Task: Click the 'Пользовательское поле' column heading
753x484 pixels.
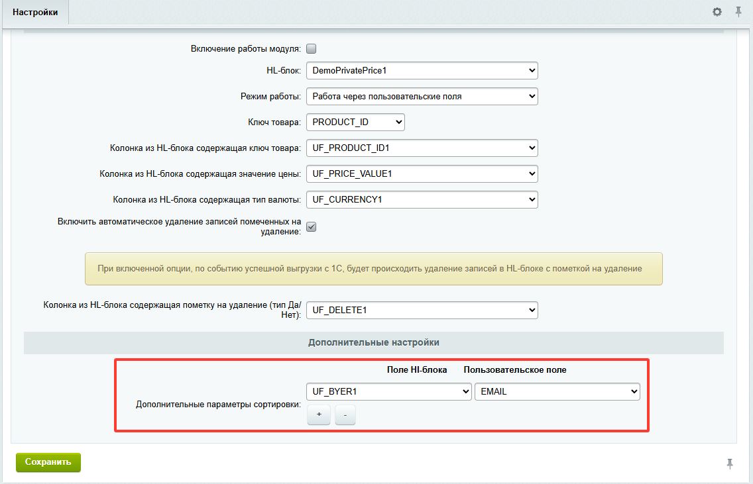Action: coord(515,370)
